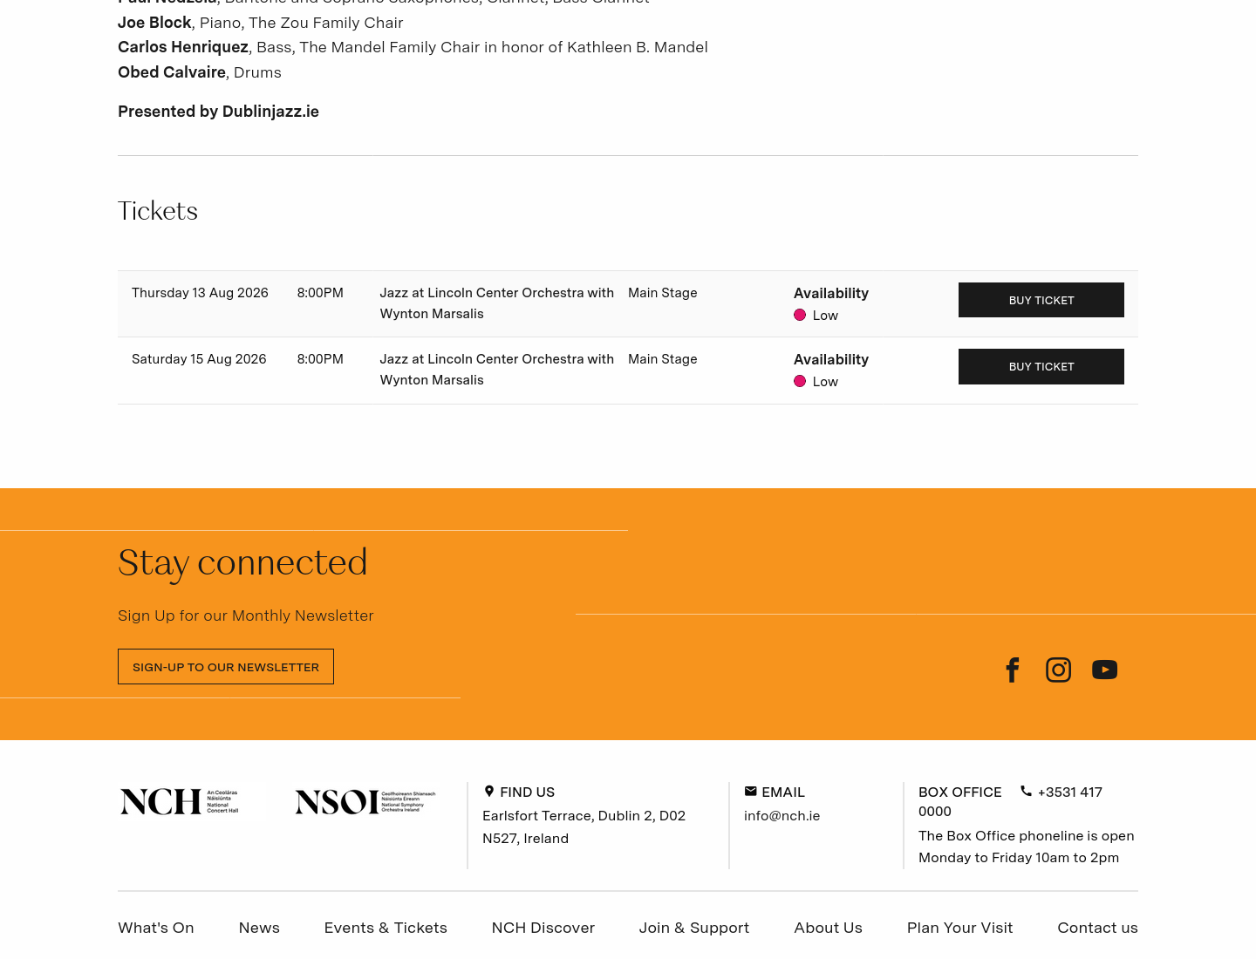Image resolution: width=1256 pixels, height=959 pixels.
Task: Select the Thursday 13 Aug 2026 date text
Action: 200,293
